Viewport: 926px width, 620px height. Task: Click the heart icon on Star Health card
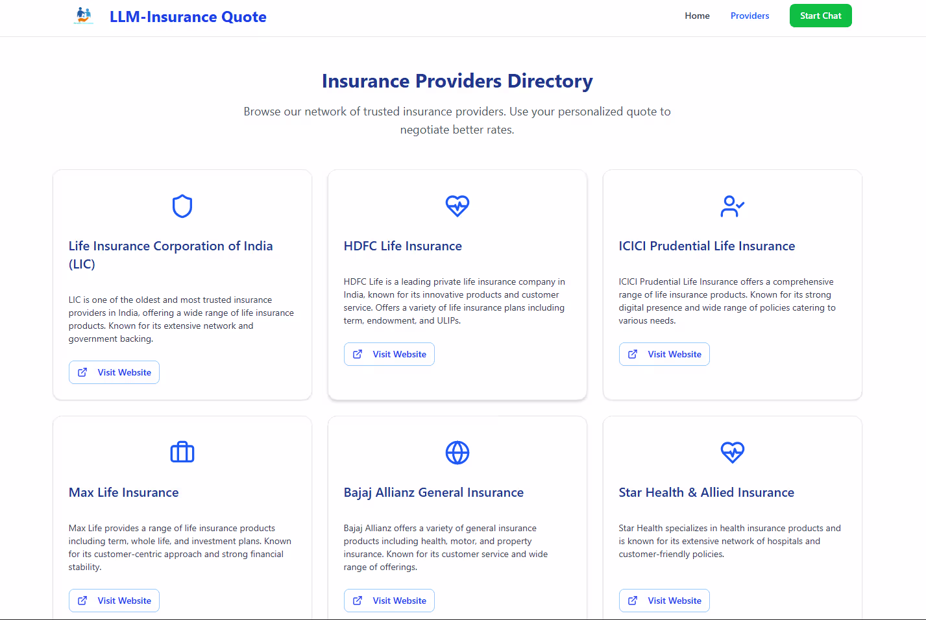coord(732,452)
